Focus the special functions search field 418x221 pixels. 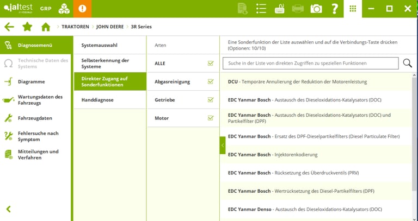[311, 64]
